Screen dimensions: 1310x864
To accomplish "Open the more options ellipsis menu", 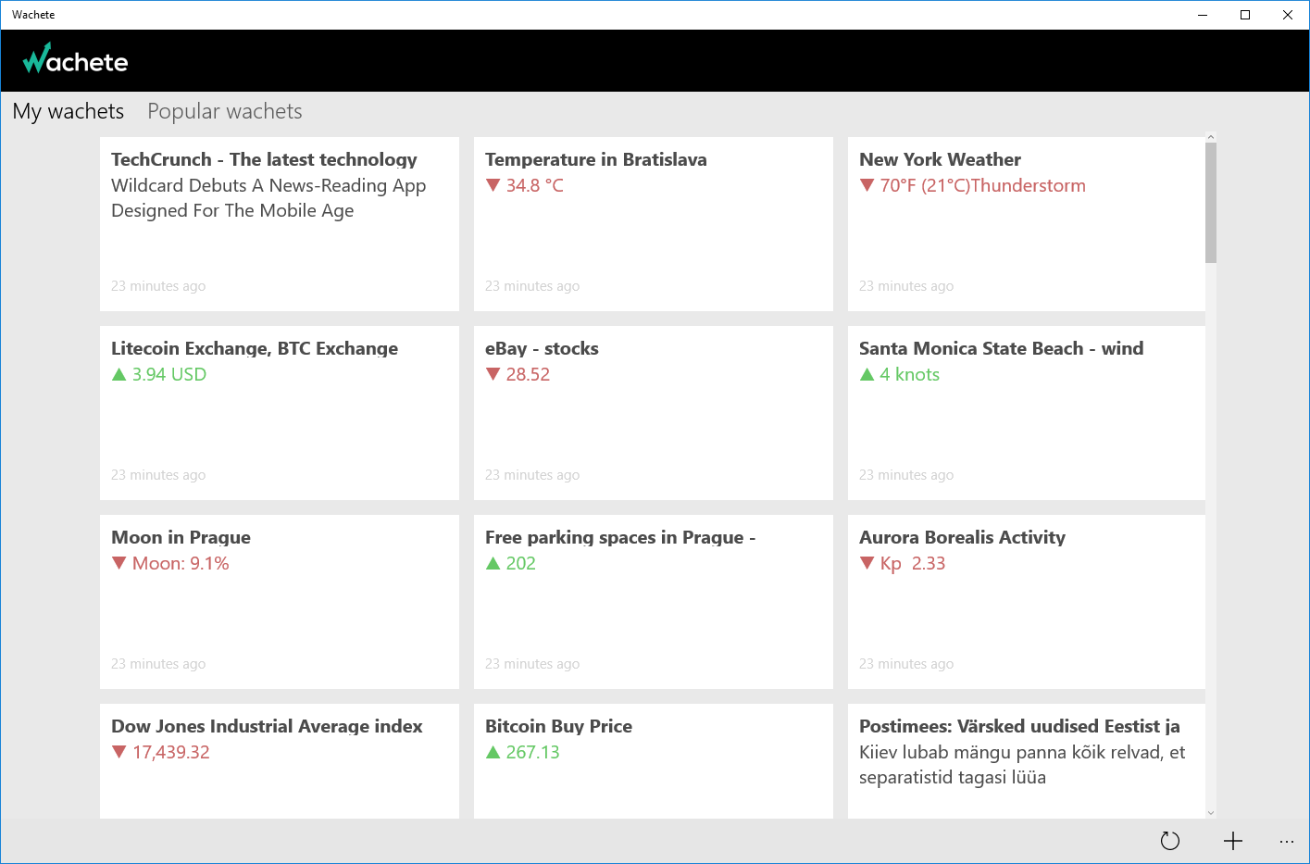I will 1286,841.
